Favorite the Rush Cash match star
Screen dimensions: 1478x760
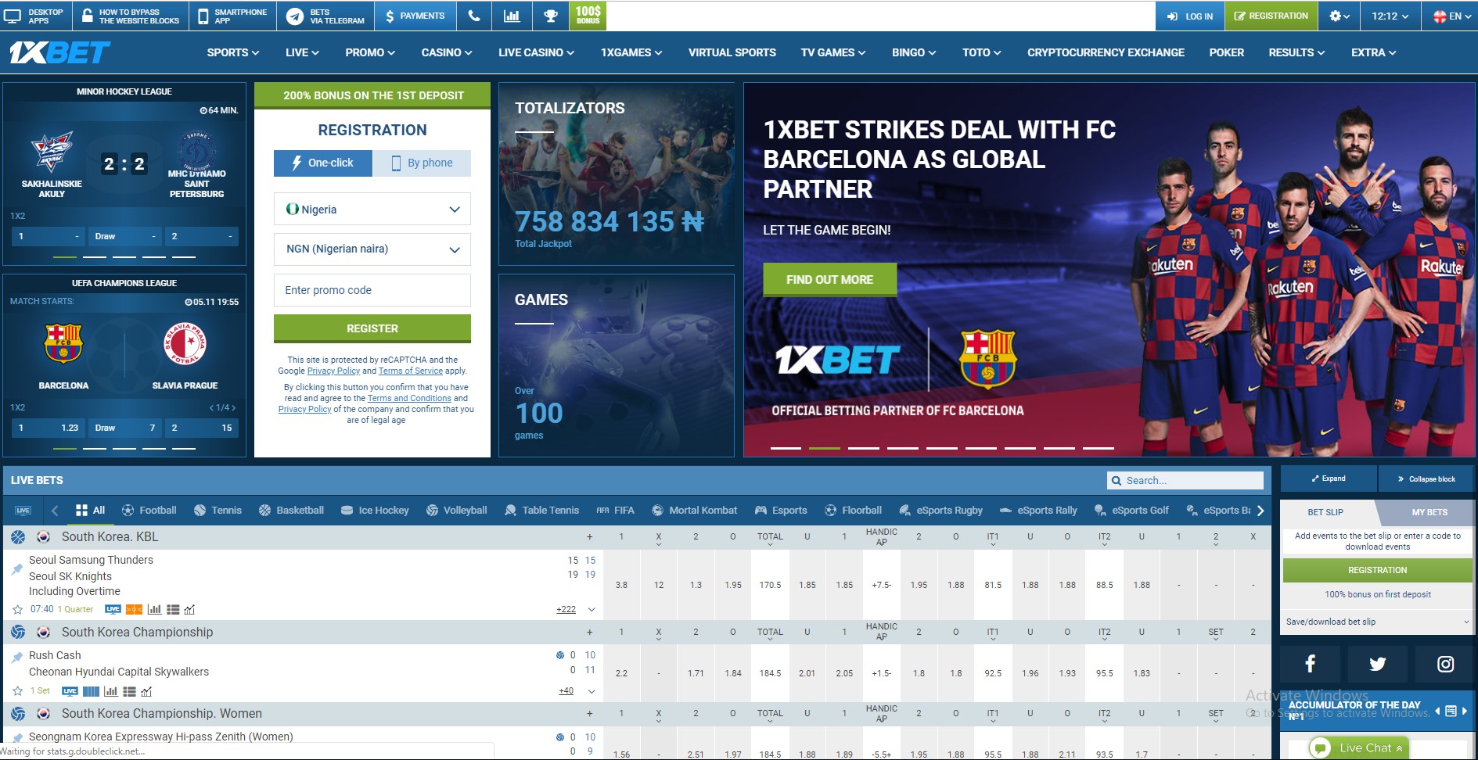[x=17, y=691]
